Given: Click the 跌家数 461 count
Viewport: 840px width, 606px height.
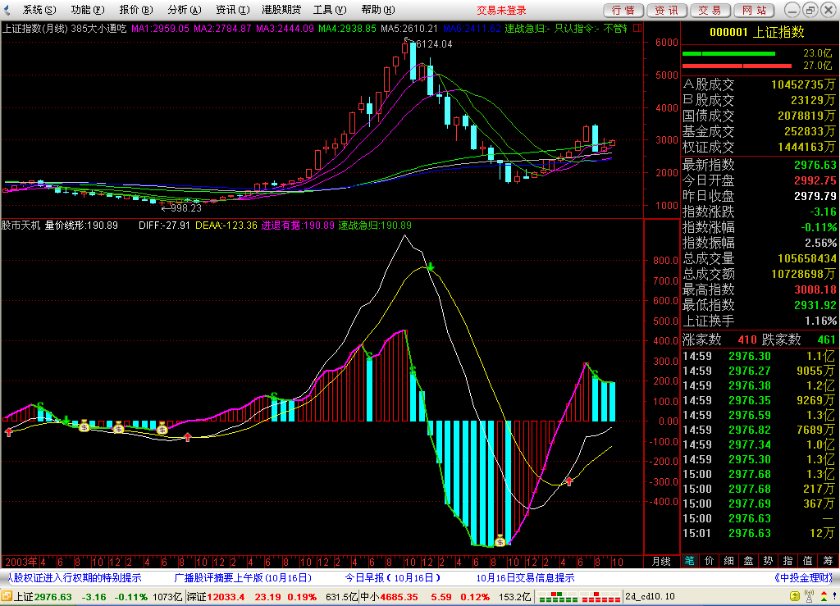Looking at the screenshot, I should pos(827,339).
